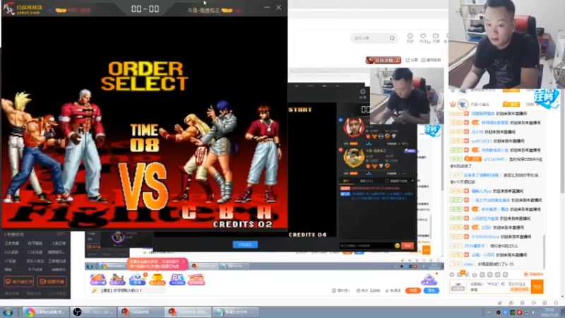This screenshot has height=318, width=565.
Task: Click the Windows Start button
Action: click(x=8, y=312)
